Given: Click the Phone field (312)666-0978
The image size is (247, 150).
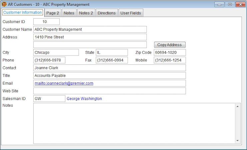Looking at the screenshot, I should 49,60.
